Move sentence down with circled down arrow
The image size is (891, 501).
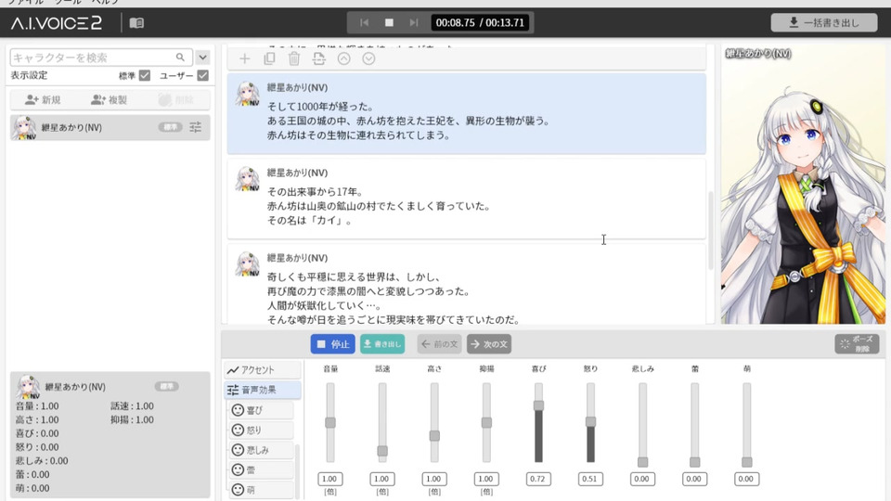368,58
